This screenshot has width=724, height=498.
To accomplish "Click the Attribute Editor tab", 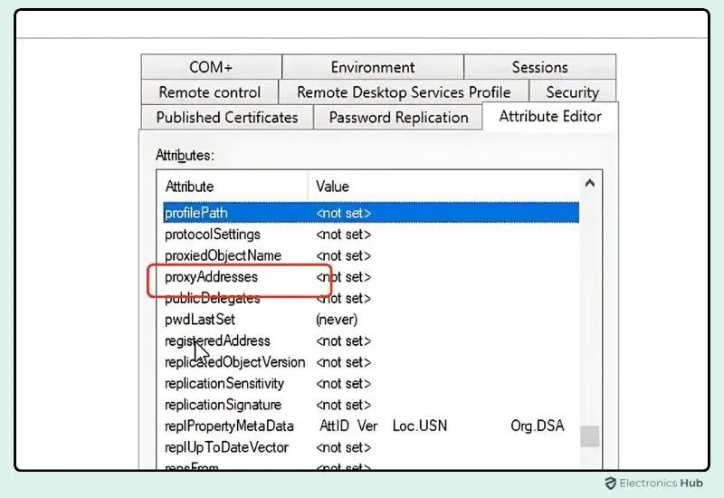I will tap(550, 117).
